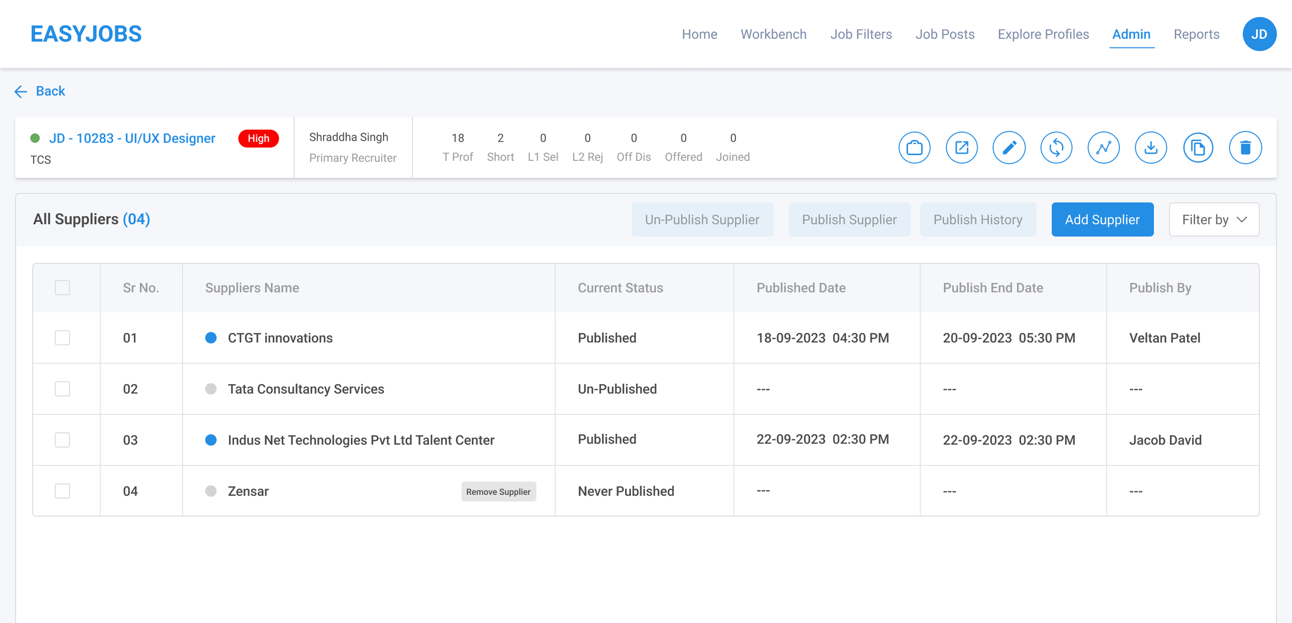This screenshot has height=623, width=1292.
Task: Open job in external link icon
Action: [x=961, y=148]
